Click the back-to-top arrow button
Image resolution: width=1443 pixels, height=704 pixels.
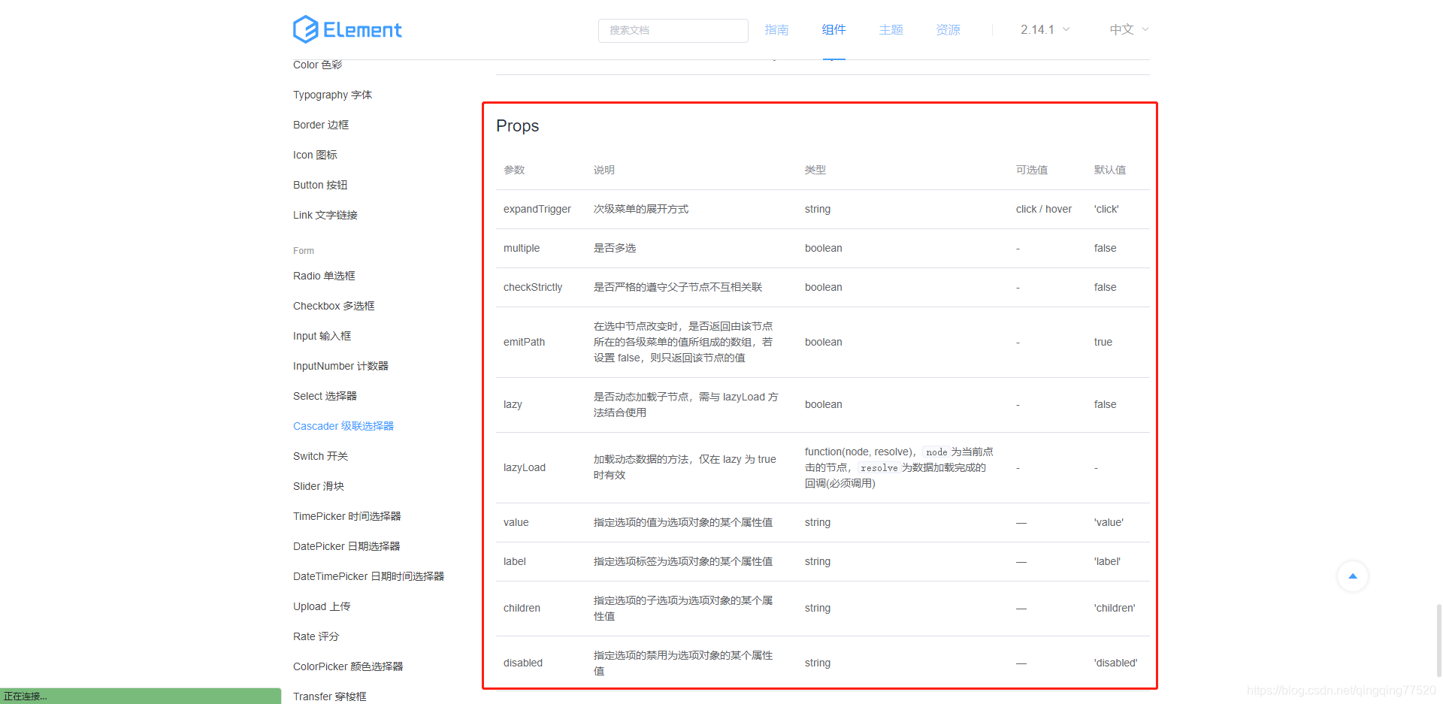1353,576
